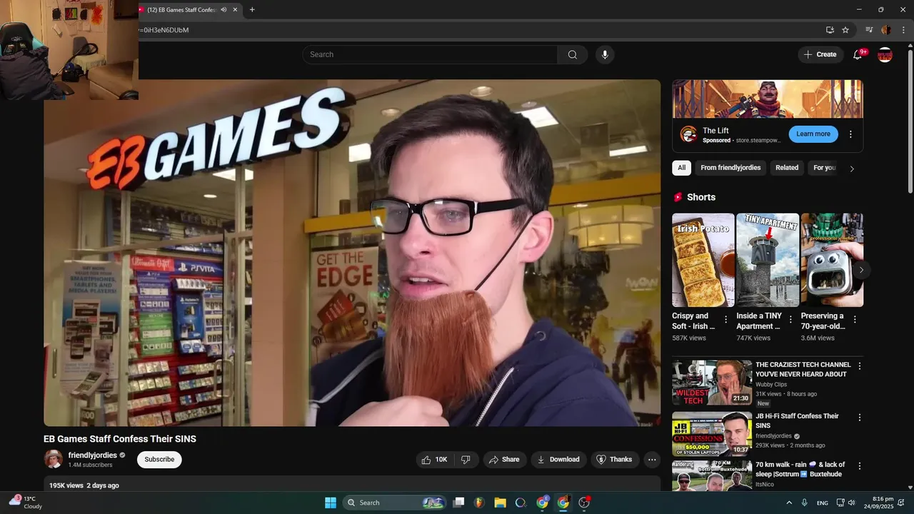The image size is (914, 514).
Task: Open the friendlyjordies channel avatar
Action: [x=54, y=459]
